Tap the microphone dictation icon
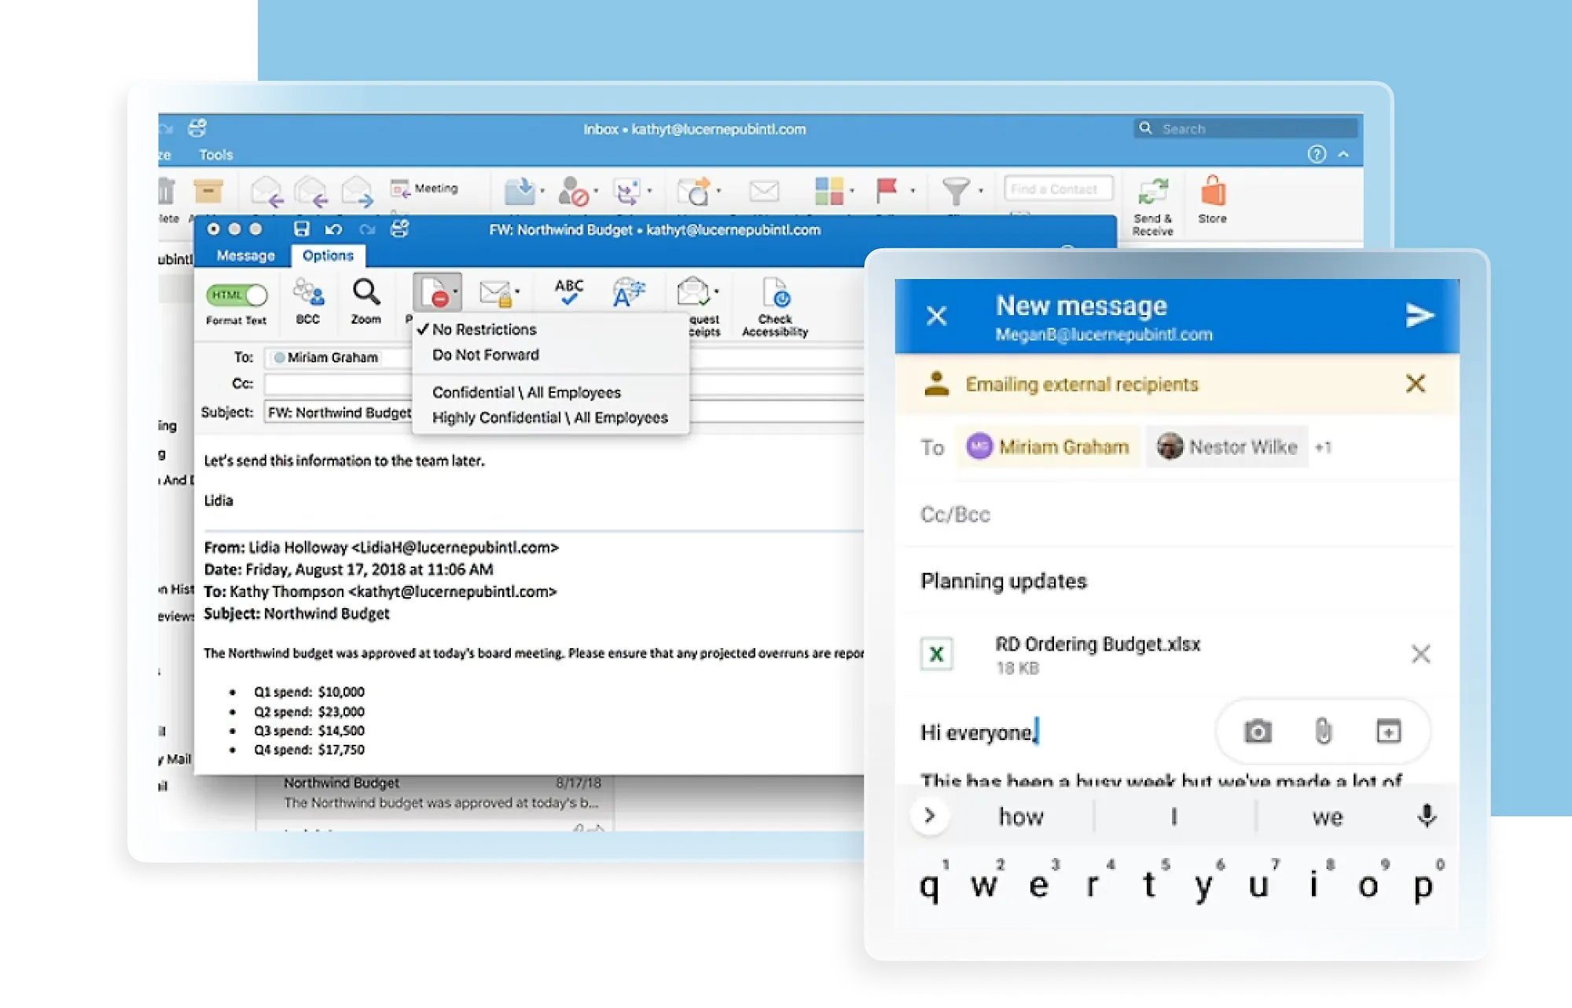This screenshot has height=1008, width=1572. [1427, 816]
